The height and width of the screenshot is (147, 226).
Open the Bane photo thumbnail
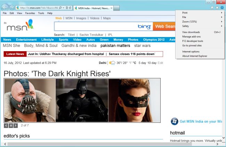(30, 100)
